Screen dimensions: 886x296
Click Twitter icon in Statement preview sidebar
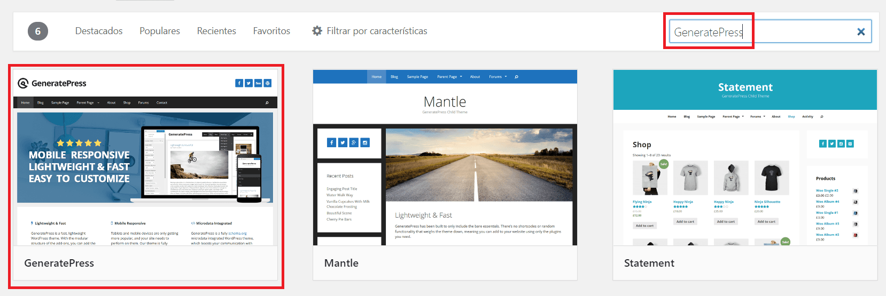(832, 143)
